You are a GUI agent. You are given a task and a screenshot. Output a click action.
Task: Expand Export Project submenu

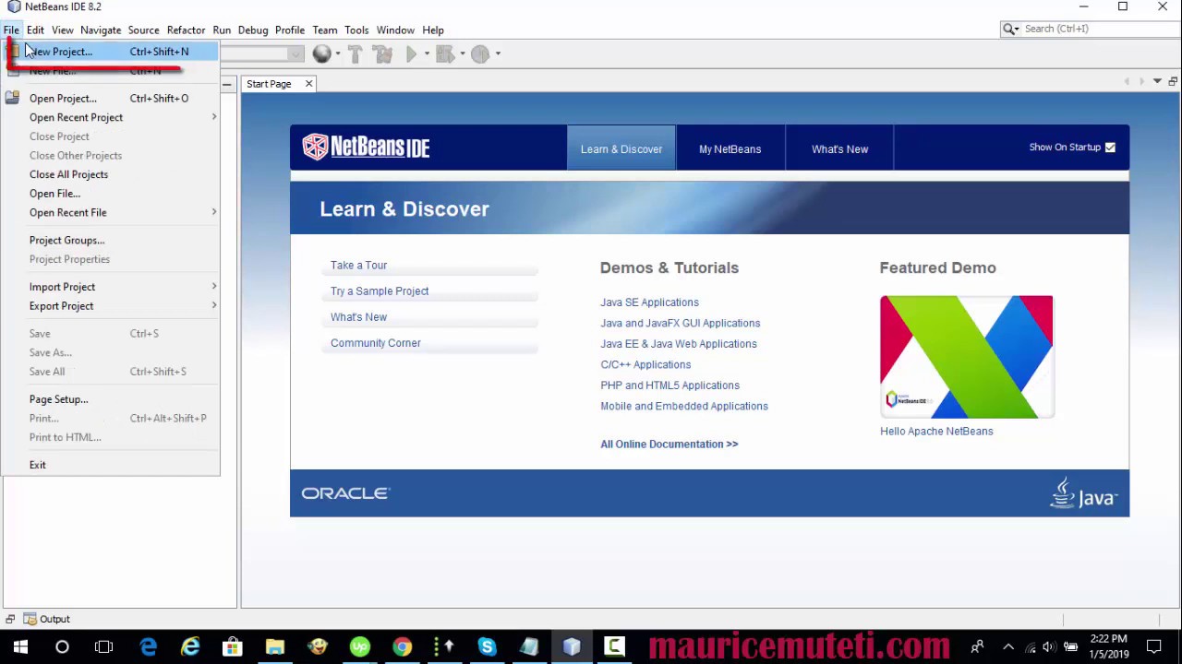[214, 306]
